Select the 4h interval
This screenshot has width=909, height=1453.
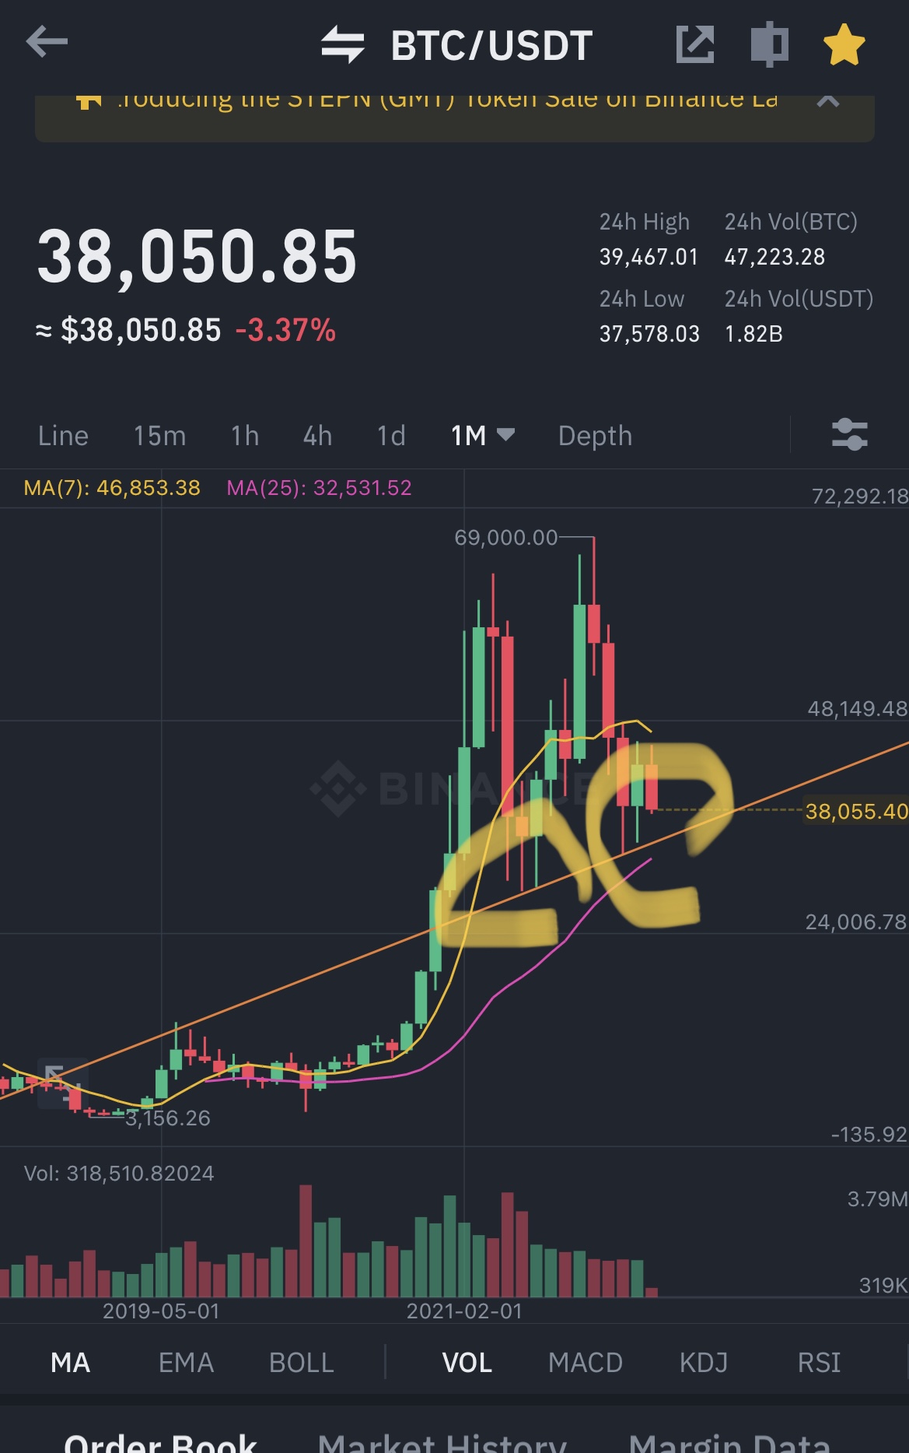317,436
